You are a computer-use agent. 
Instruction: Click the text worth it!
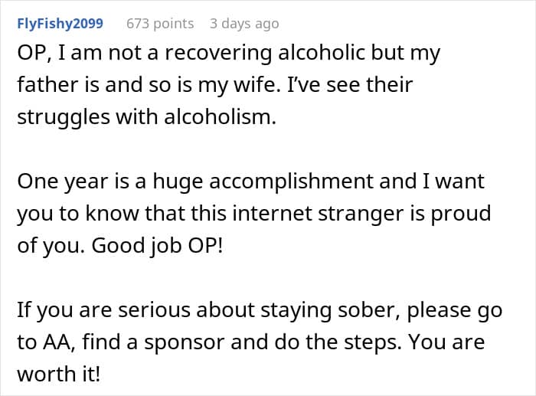[59, 374]
